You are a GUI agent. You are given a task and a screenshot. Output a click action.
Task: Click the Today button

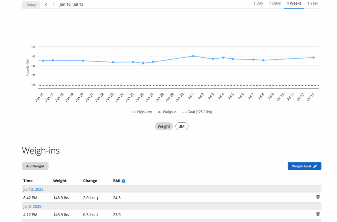click(x=31, y=5)
